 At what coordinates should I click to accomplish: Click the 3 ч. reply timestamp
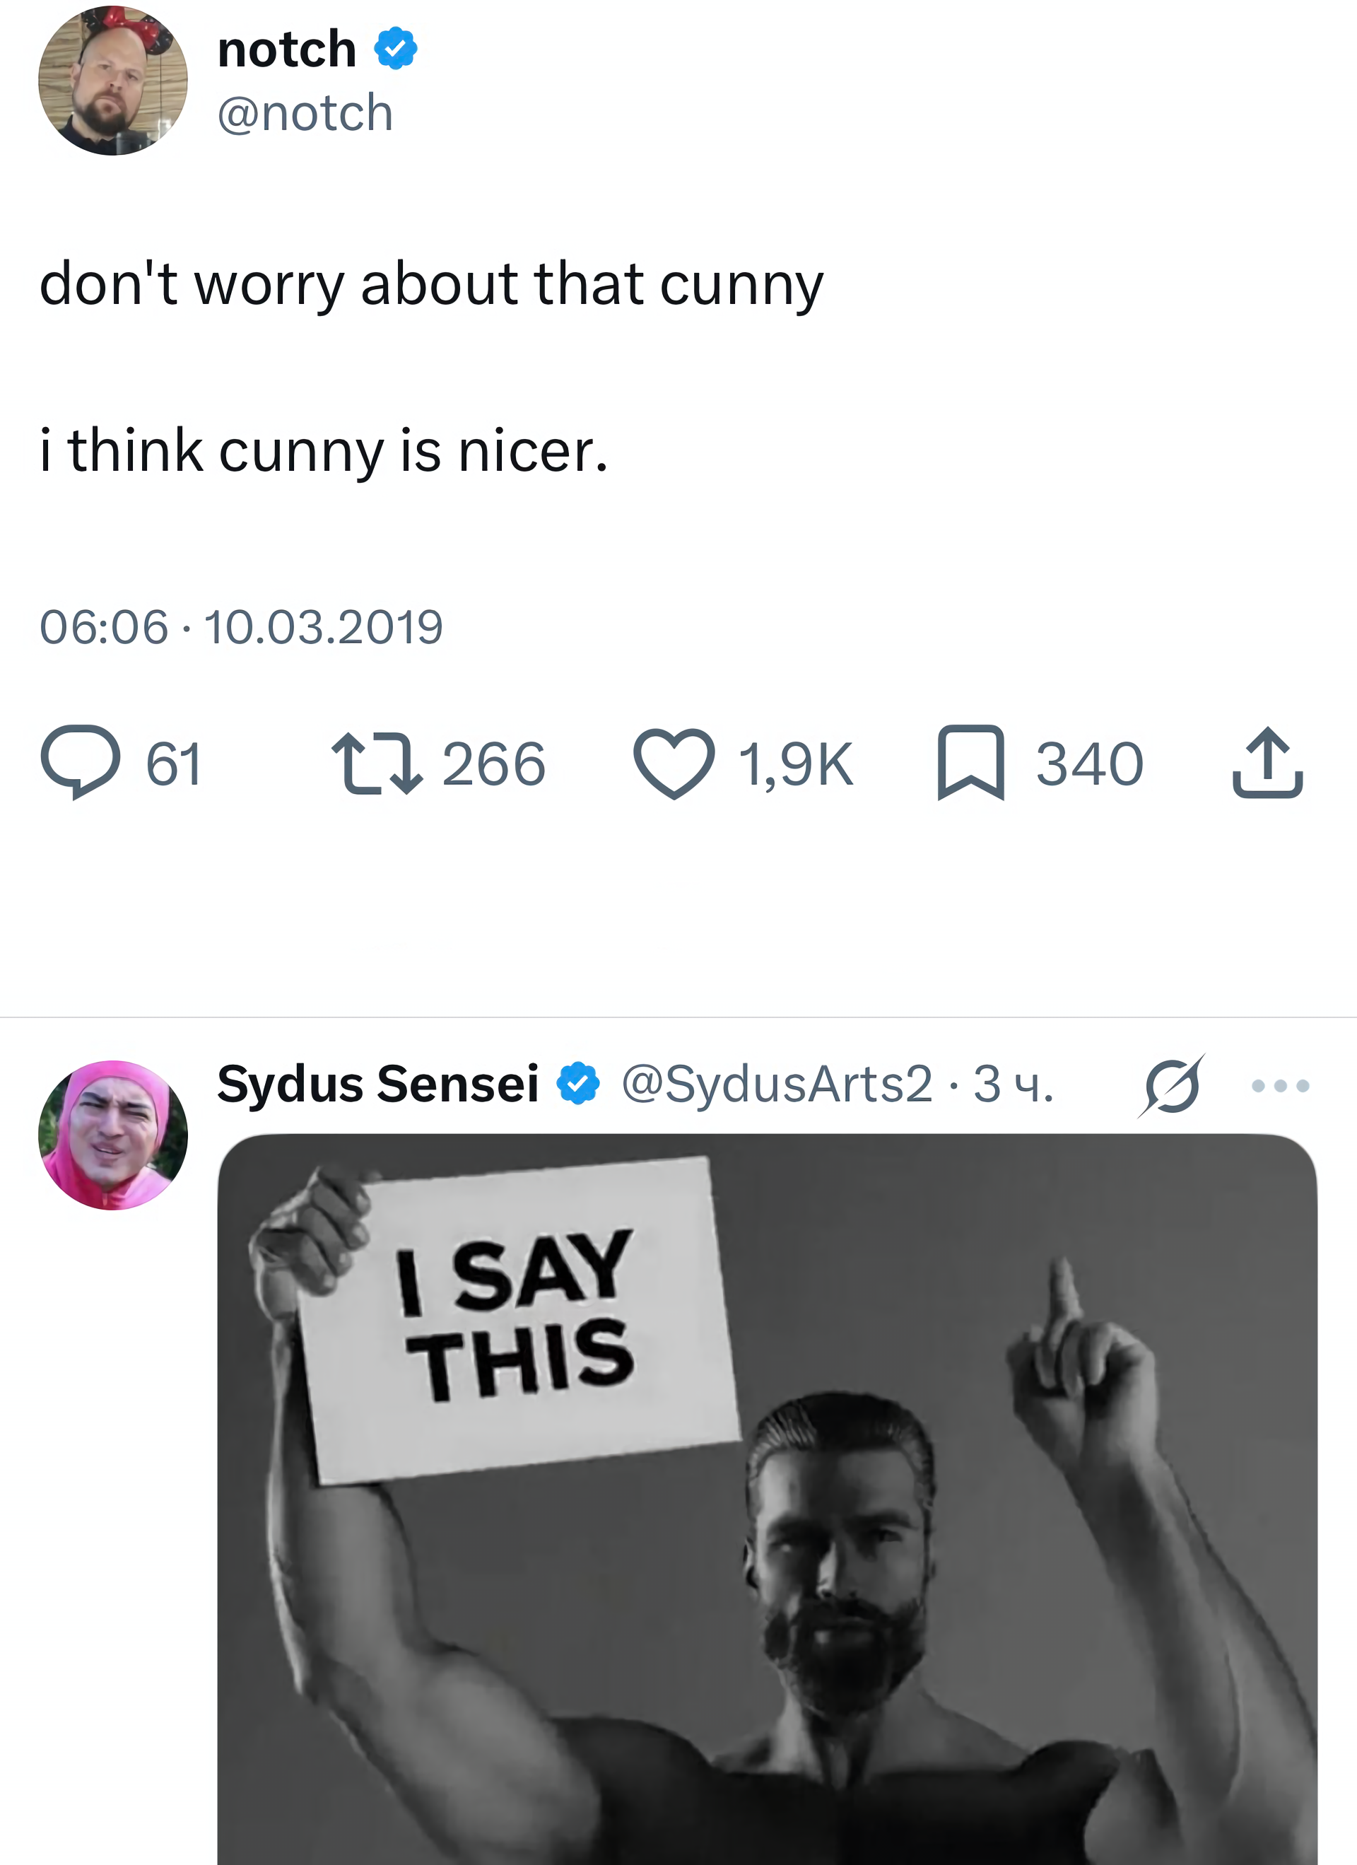(1014, 1084)
